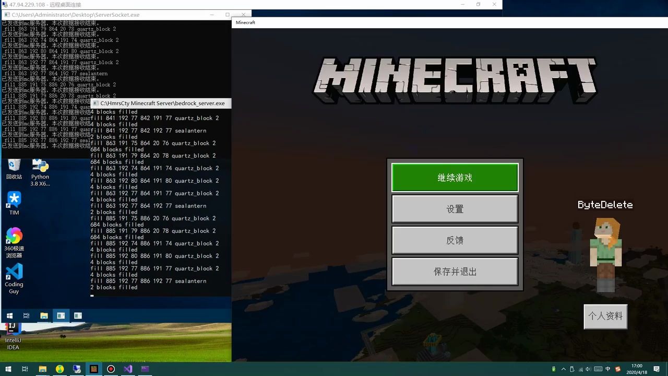Click final '2 blocks filled' console line

point(114,287)
